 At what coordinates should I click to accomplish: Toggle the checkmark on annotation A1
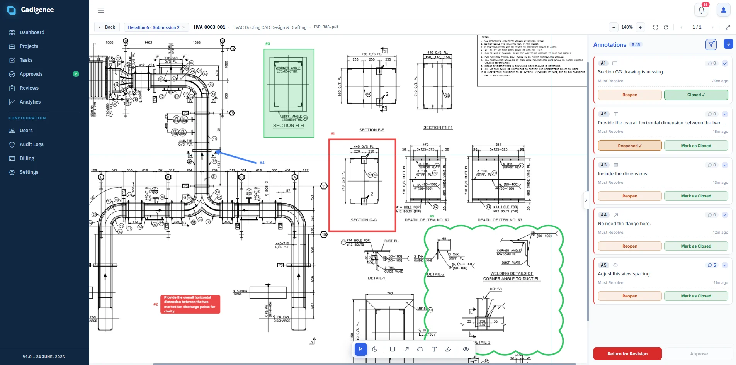(x=725, y=63)
